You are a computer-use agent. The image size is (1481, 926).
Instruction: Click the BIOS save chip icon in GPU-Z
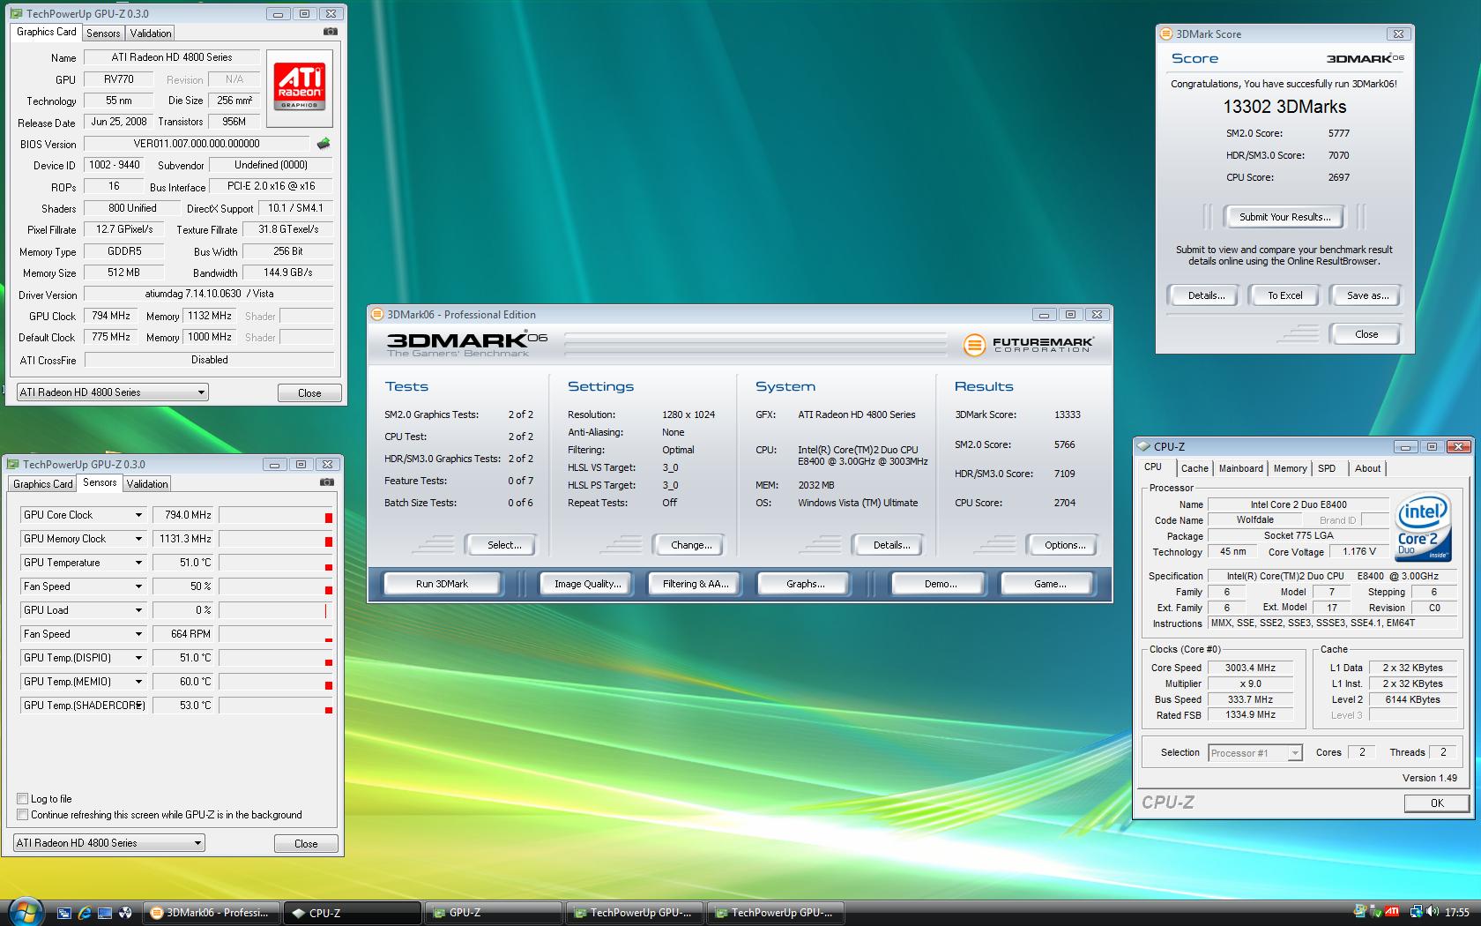[x=324, y=144]
